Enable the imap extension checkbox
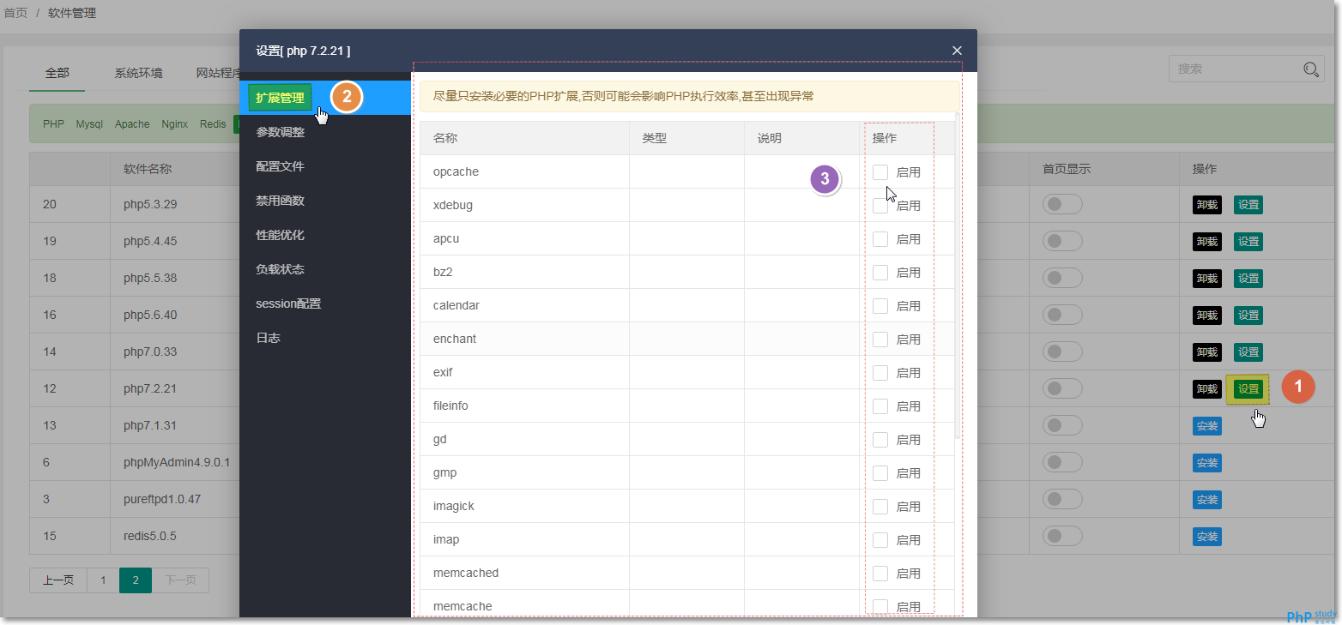The image size is (1342, 625). pos(880,539)
